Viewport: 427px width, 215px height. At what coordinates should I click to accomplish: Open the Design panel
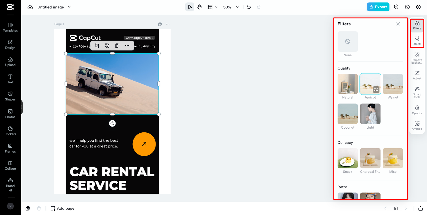pyautogui.click(x=10, y=45)
